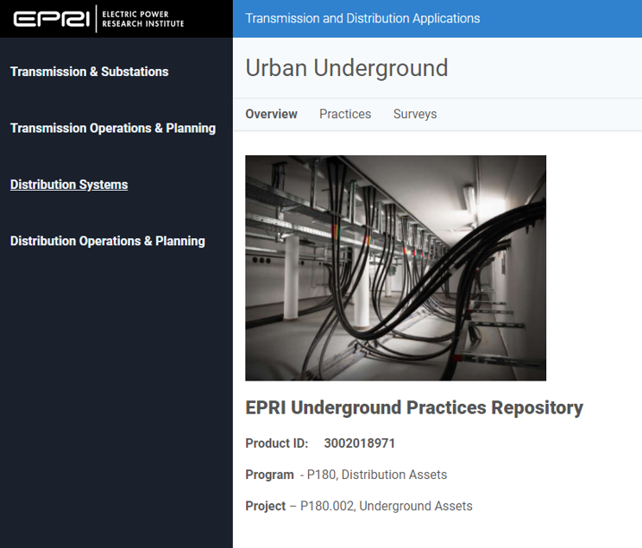The image size is (642, 548).
Task: Click the underground cable tunnel photo
Action: (395, 268)
